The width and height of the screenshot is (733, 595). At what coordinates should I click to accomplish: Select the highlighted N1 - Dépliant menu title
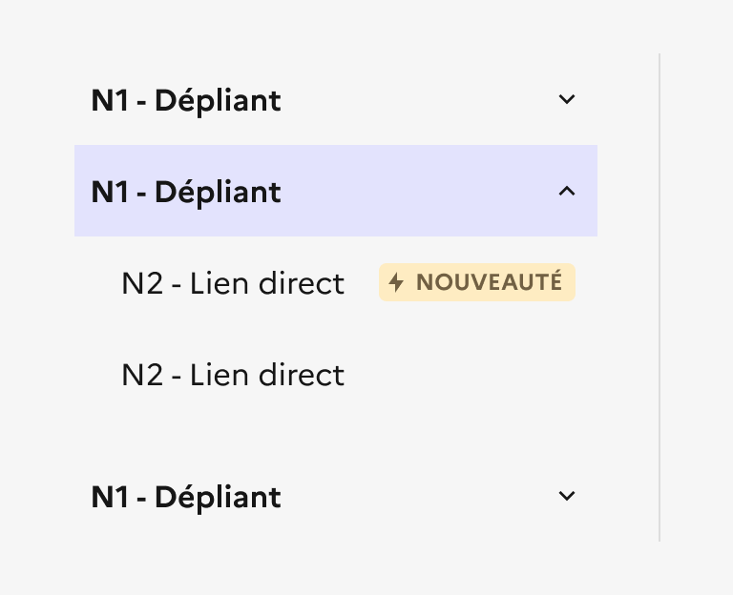point(186,192)
